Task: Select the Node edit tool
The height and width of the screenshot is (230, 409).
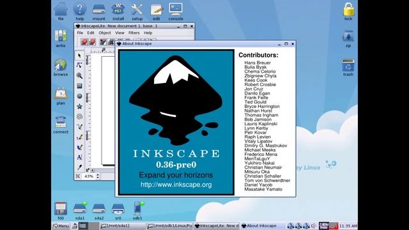Action: pos(79,65)
